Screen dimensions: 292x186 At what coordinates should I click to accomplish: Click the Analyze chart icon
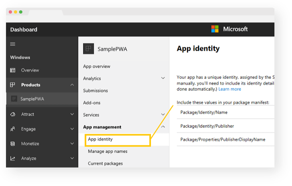pyautogui.click(x=13, y=159)
